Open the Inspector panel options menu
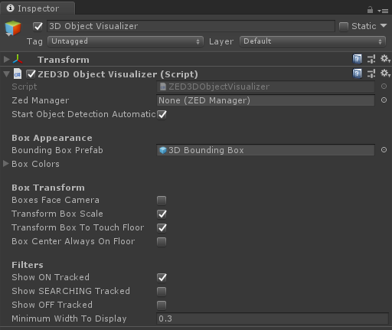Viewport: 392px width, 330px height. coord(383,11)
